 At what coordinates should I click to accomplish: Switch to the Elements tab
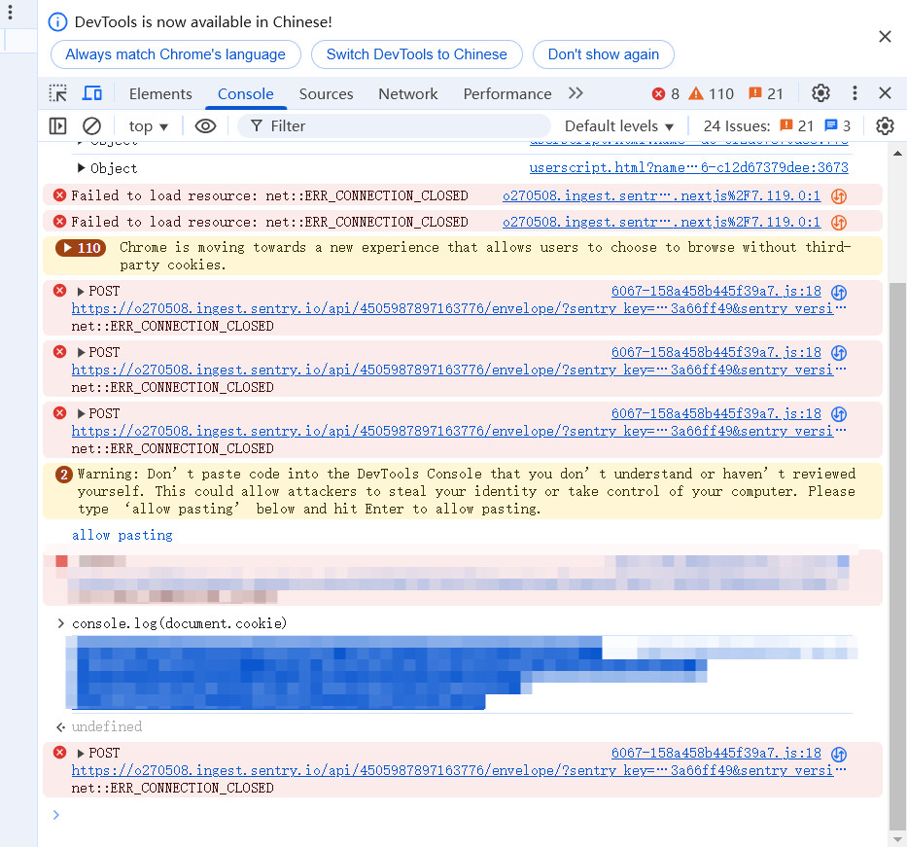pyautogui.click(x=160, y=93)
